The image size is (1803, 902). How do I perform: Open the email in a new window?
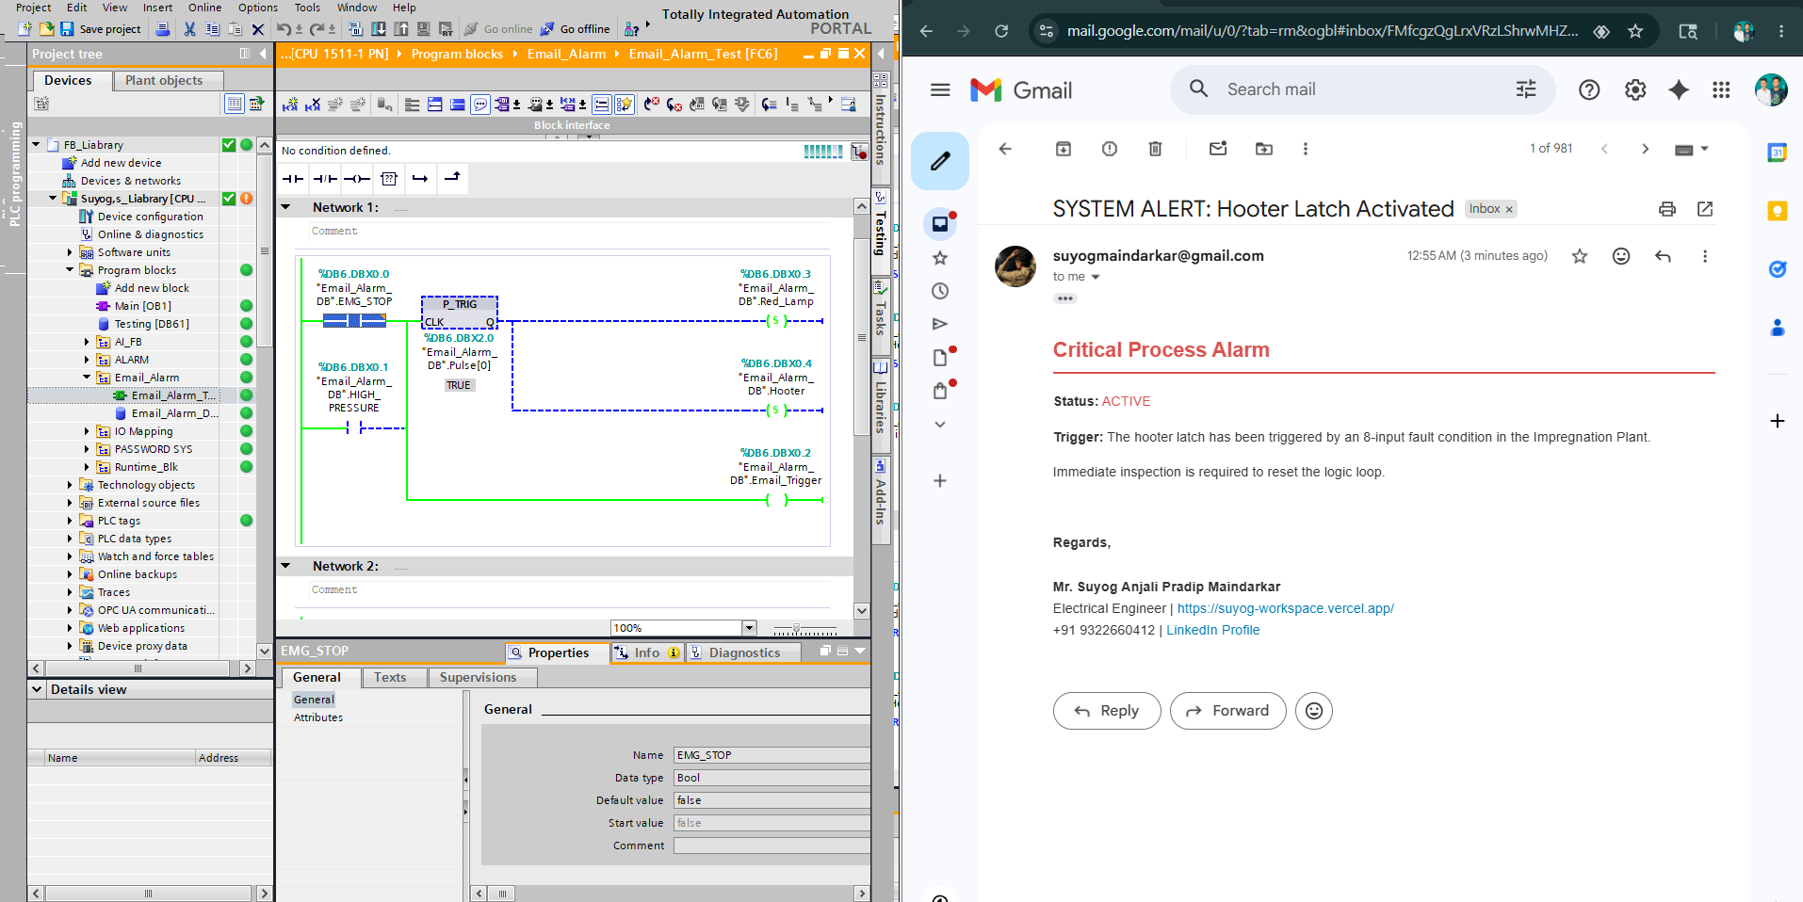[1705, 209]
